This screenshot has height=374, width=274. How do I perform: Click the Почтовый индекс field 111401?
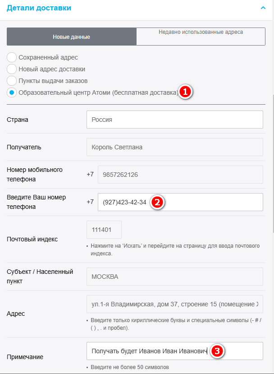coord(104,230)
